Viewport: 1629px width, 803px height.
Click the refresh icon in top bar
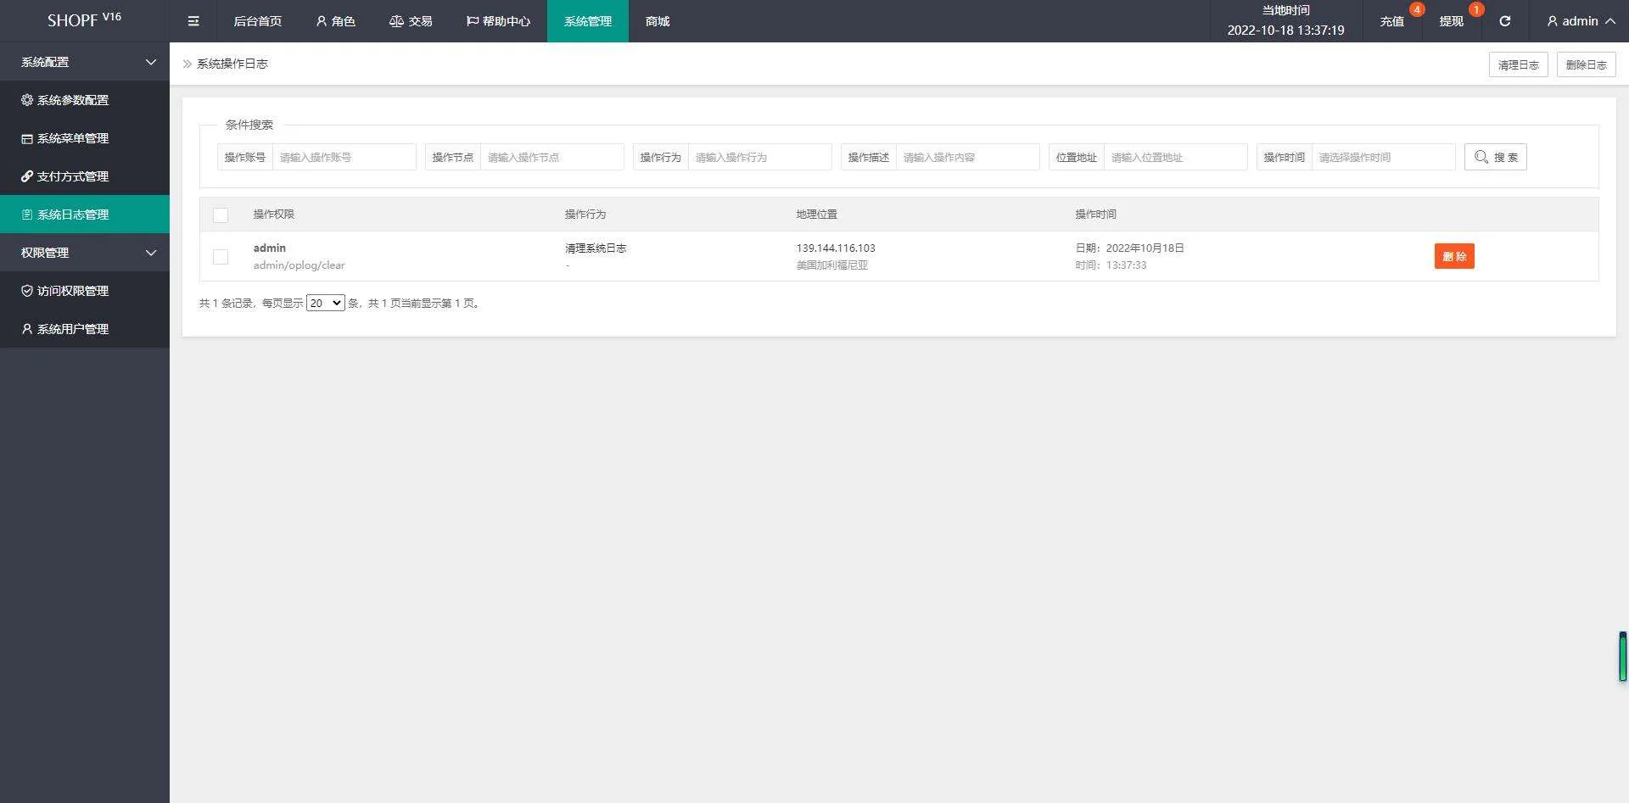[1504, 21]
